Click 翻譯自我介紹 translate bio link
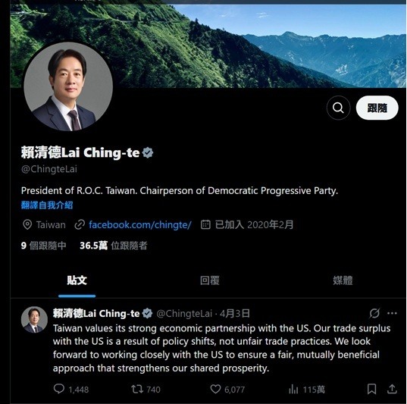The width and height of the screenshot is (407, 404). click(x=47, y=205)
